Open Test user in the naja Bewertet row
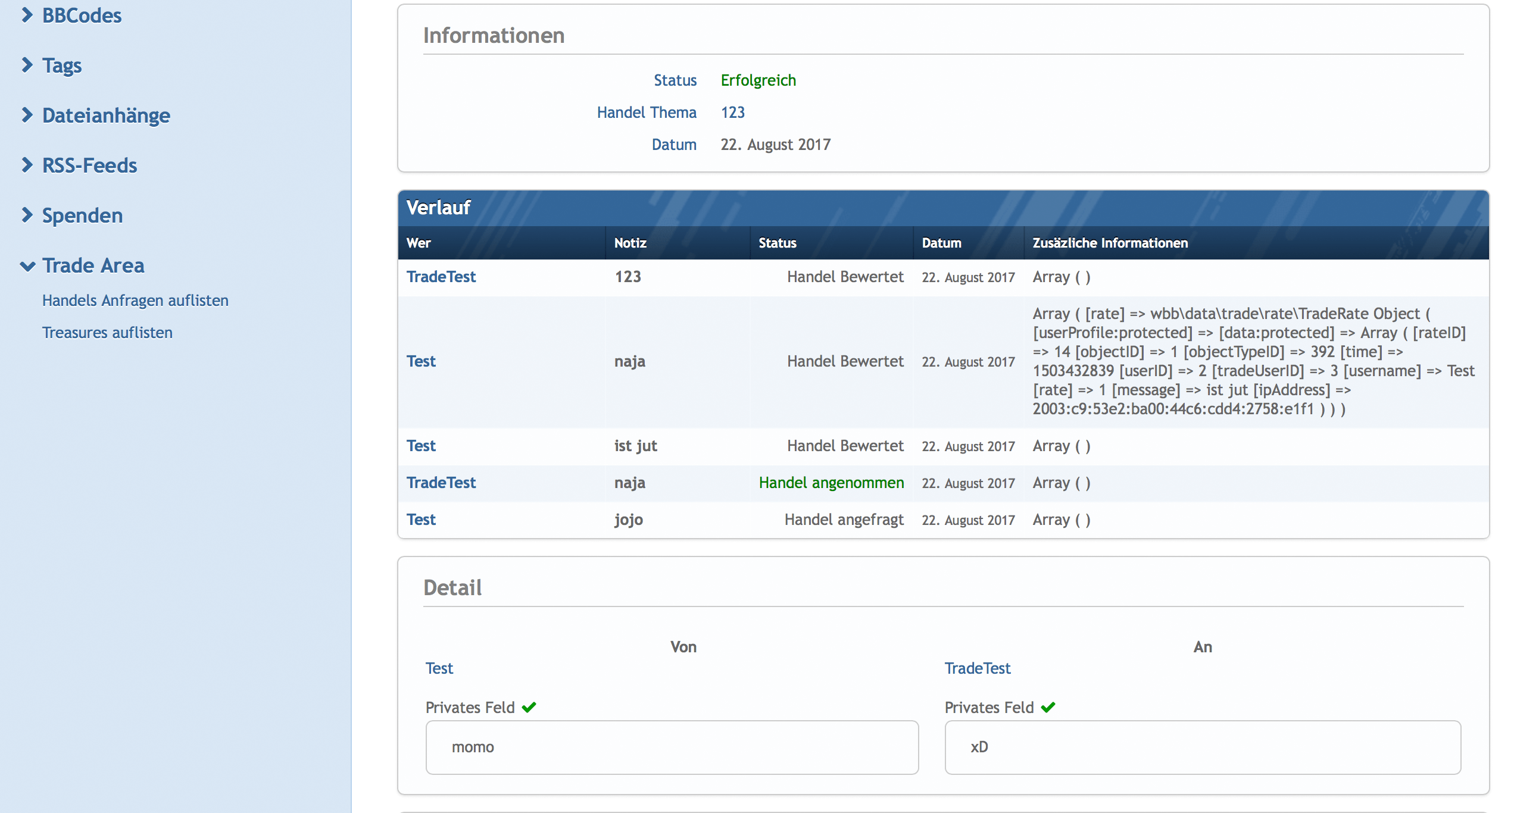1514x813 pixels. click(421, 361)
